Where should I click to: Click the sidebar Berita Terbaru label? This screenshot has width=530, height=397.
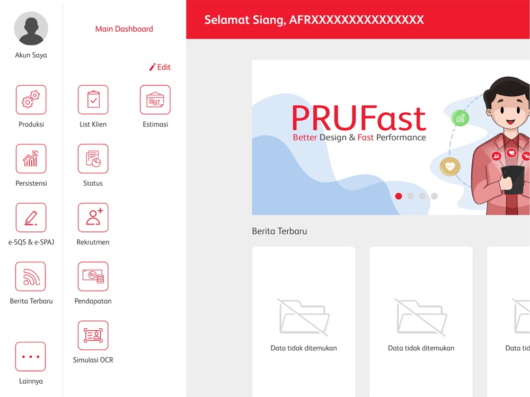[31, 301]
